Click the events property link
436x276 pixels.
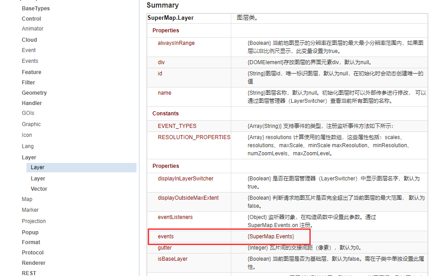click(x=165, y=237)
